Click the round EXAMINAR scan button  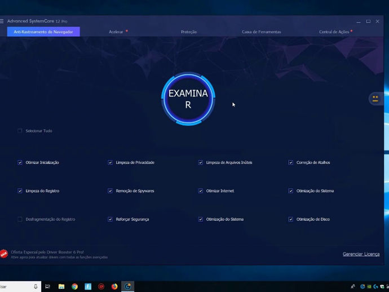click(188, 99)
